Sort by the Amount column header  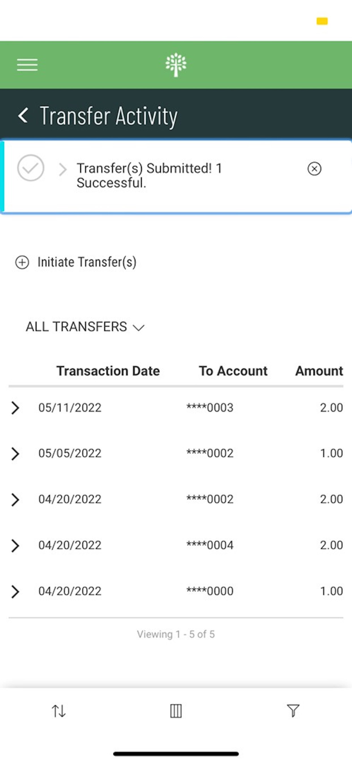click(318, 371)
